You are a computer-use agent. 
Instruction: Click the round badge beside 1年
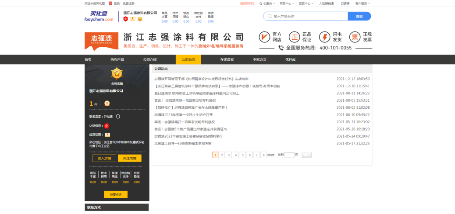coord(107,103)
